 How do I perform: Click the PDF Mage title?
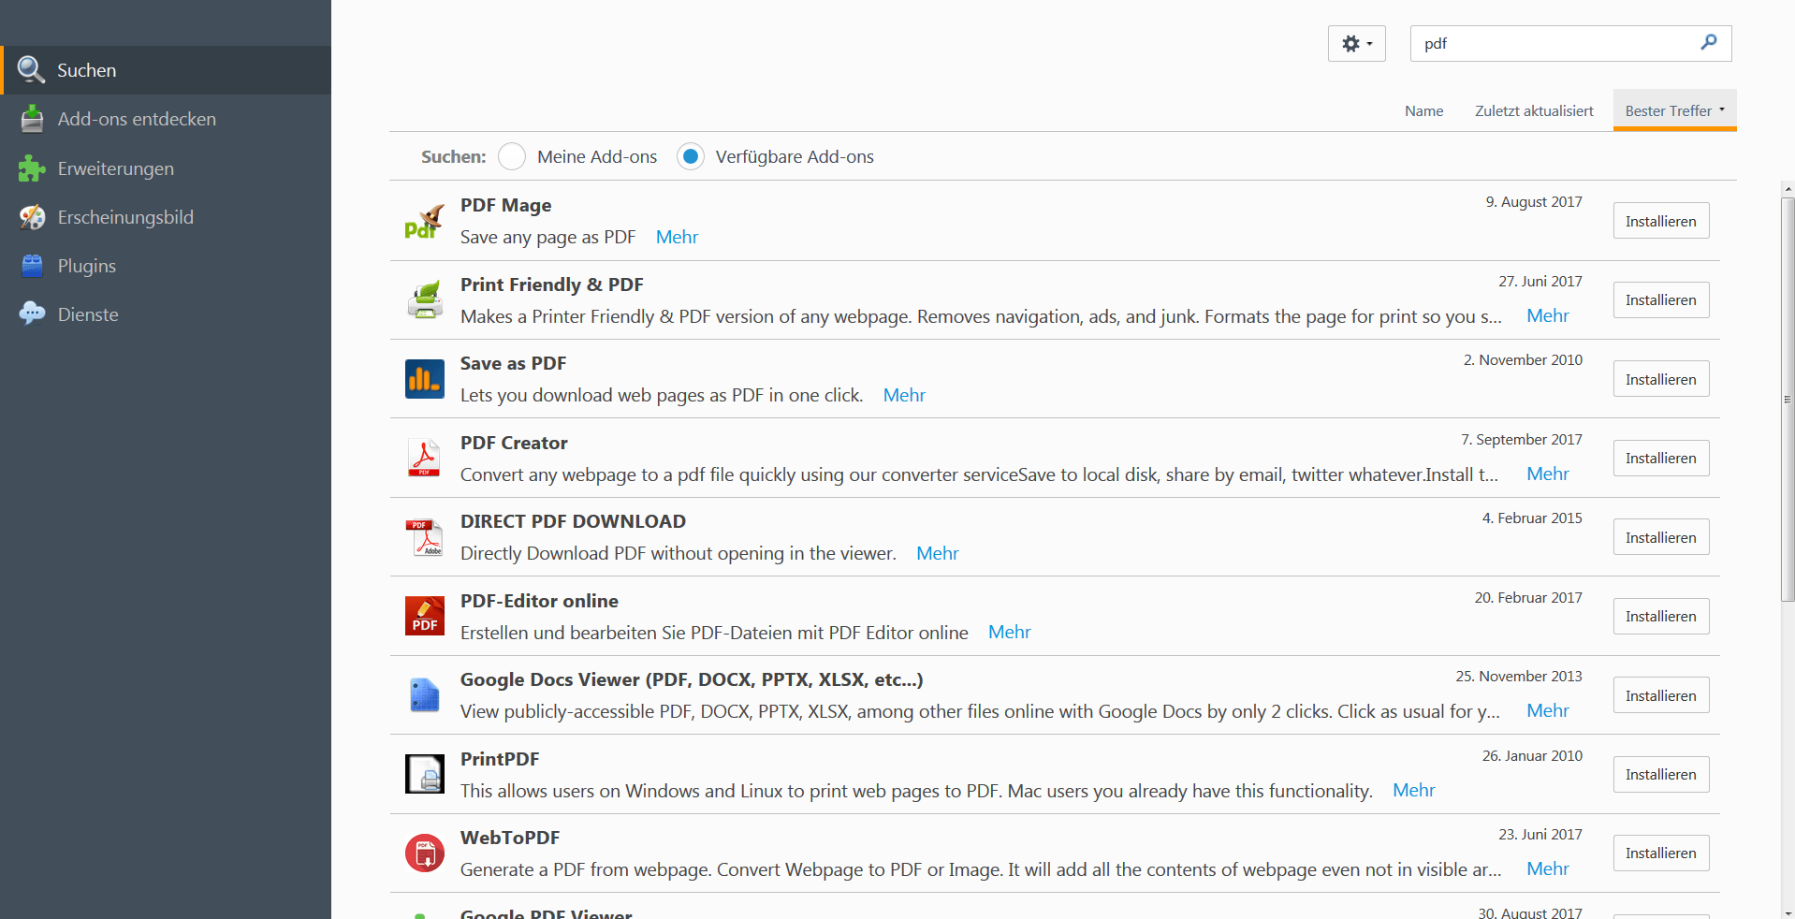pyautogui.click(x=505, y=205)
